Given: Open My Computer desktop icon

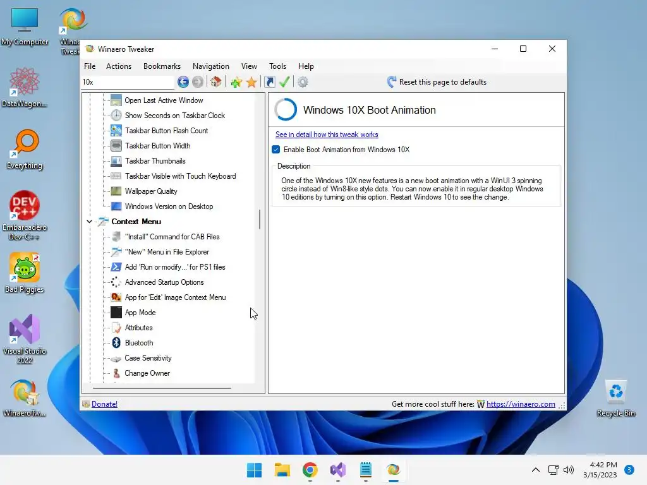Looking at the screenshot, I should click(25, 27).
